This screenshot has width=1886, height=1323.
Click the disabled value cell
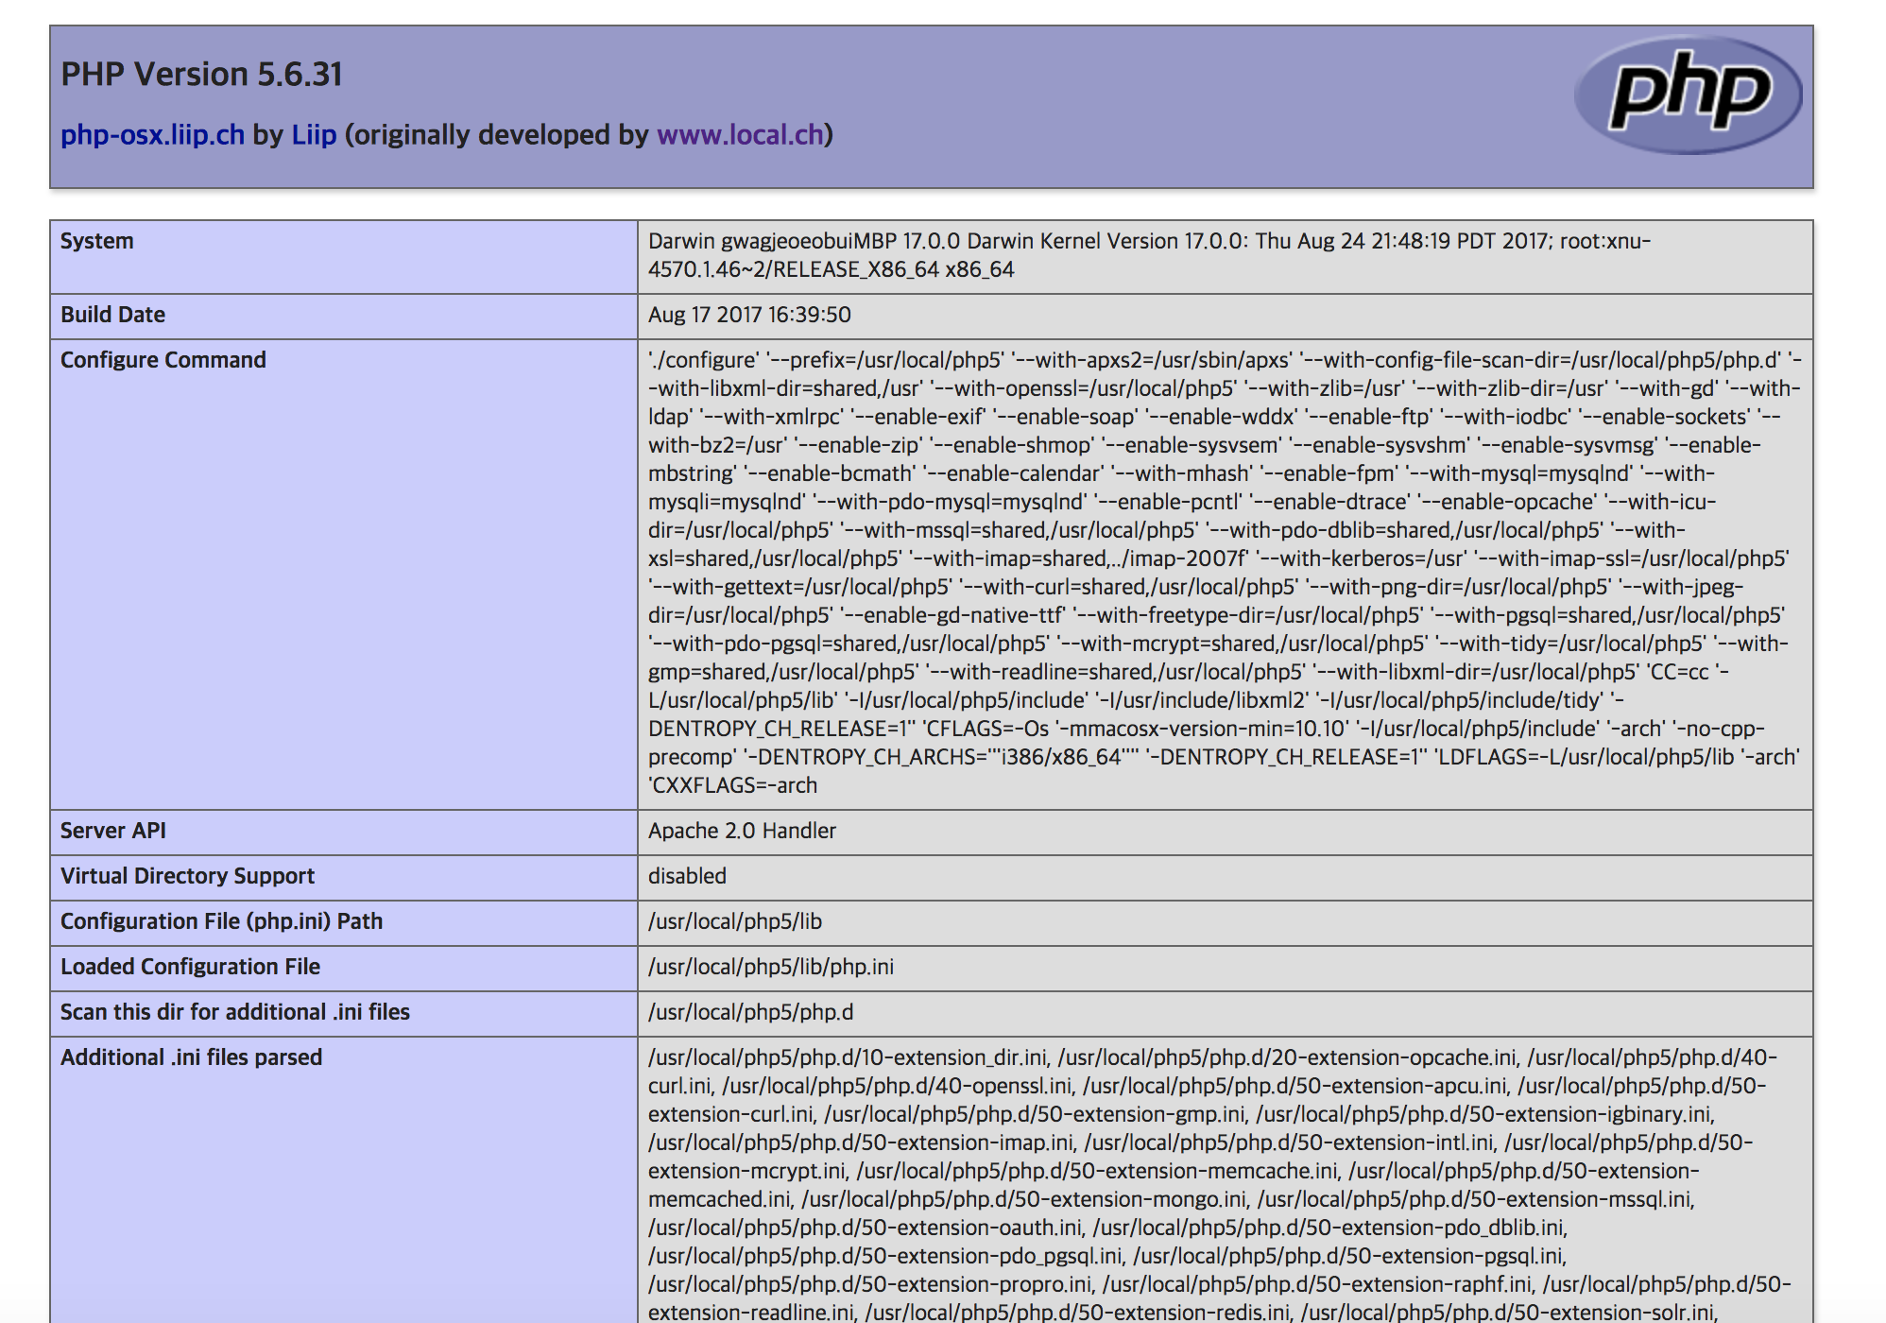[687, 876]
